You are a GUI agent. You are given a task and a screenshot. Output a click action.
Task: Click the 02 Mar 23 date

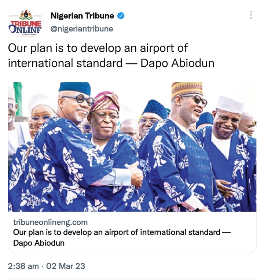(66, 266)
